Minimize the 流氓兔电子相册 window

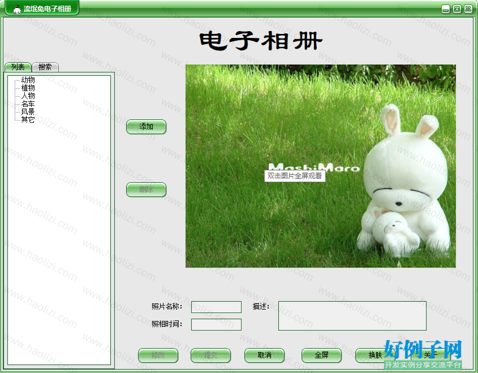[445, 9]
